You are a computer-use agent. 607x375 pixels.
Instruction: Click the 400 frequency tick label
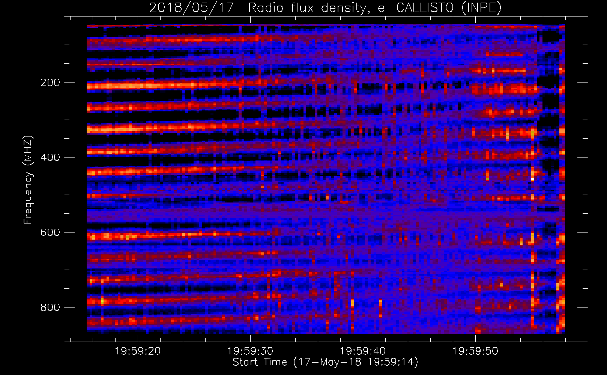(x=50, y=157)
